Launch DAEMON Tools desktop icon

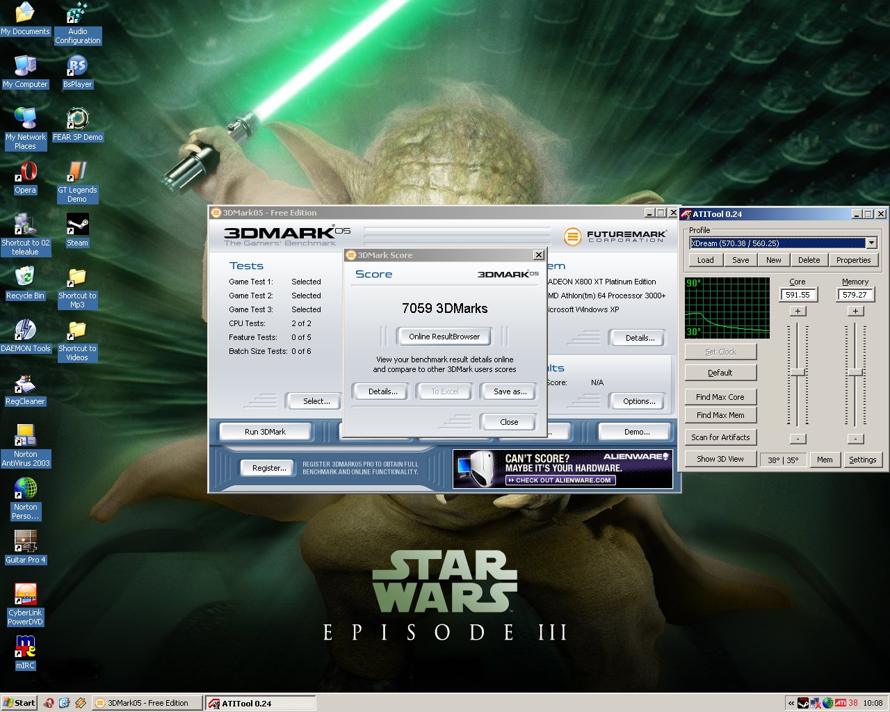25,331
